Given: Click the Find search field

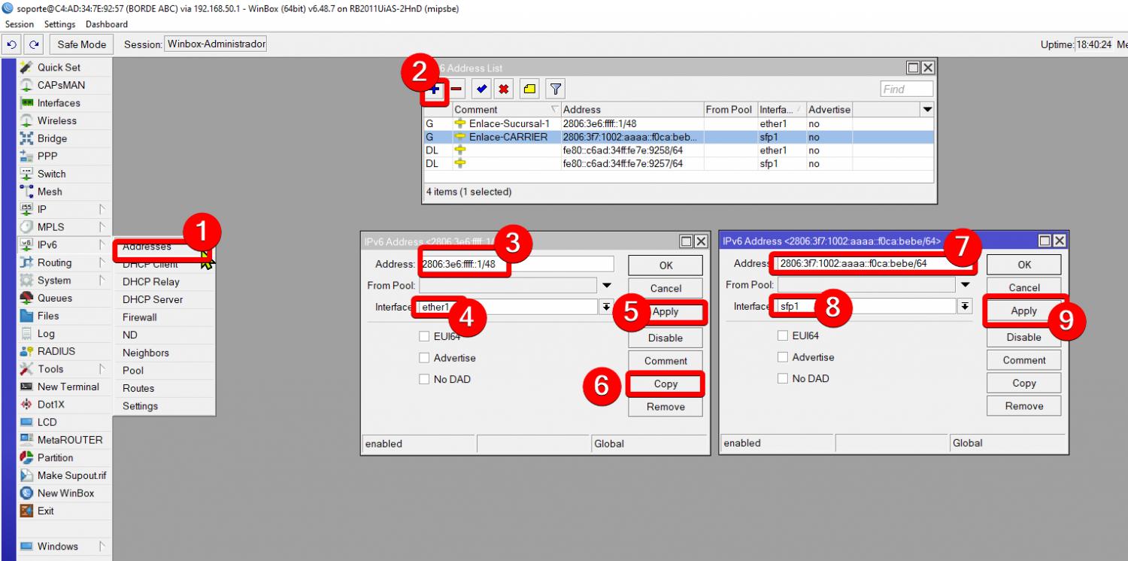Looking at the screenshot, I should (x=906, y=89).
